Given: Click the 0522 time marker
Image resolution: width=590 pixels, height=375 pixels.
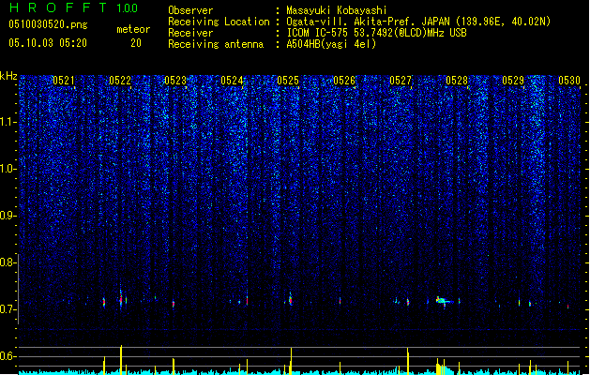Looking at the screenshot, I should 120,81.
